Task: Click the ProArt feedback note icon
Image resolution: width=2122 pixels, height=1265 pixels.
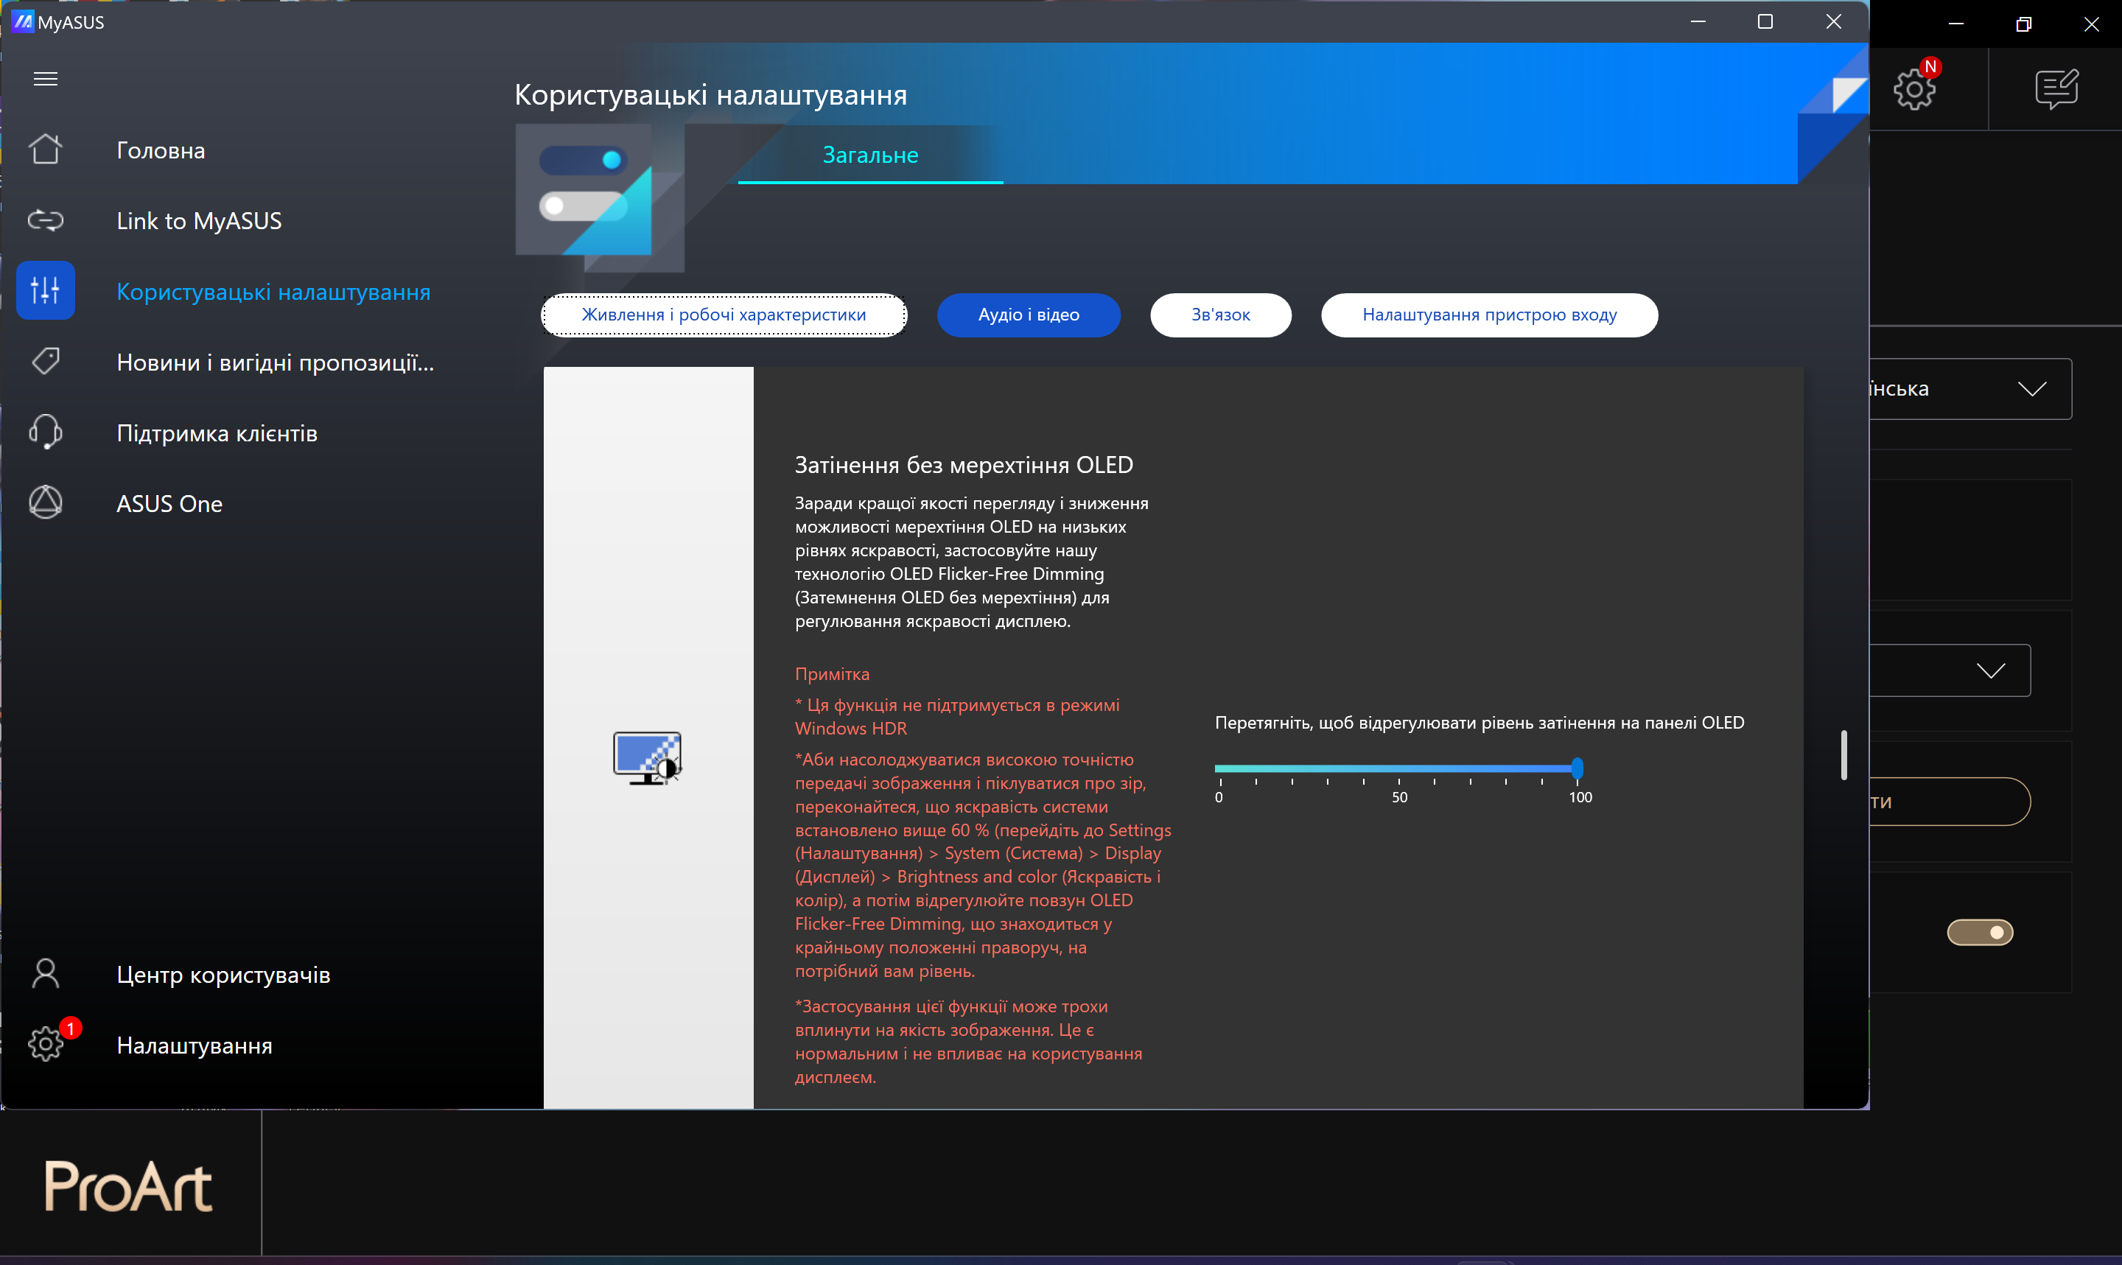Action: [2056, 88]
